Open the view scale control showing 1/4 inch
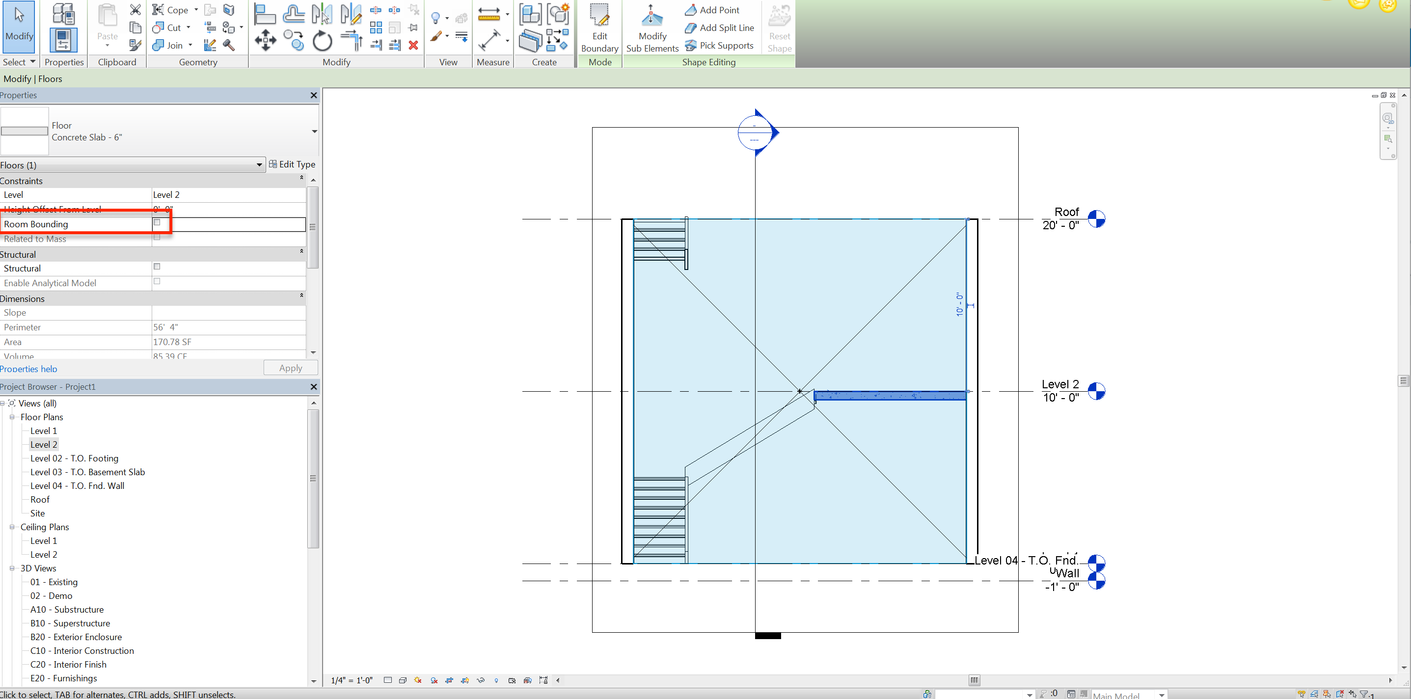1411x699 pixels. 351,680
